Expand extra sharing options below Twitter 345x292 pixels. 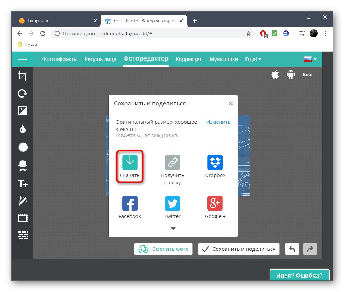(x=173, y=228)
